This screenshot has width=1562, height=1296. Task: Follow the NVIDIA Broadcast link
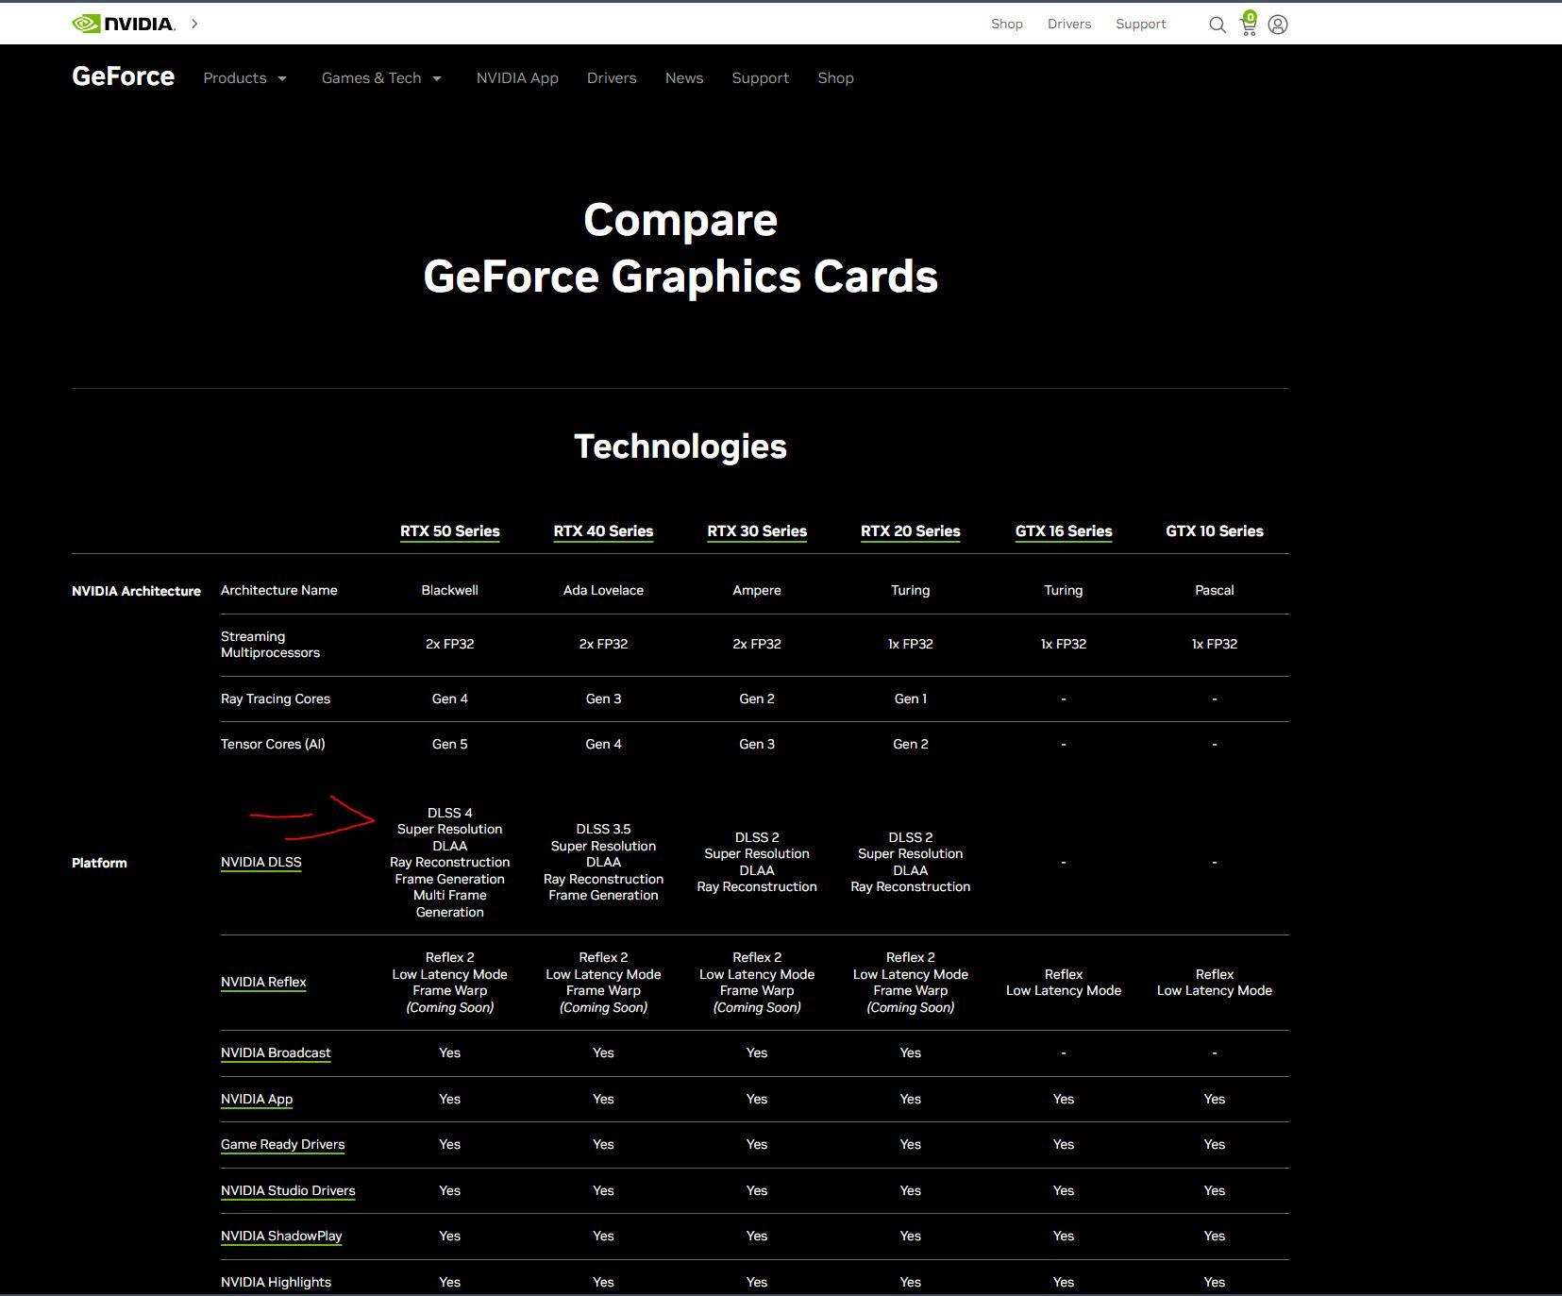click(276, 1052)
